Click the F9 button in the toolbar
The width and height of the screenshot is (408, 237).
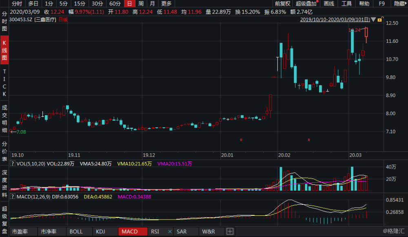381,3
